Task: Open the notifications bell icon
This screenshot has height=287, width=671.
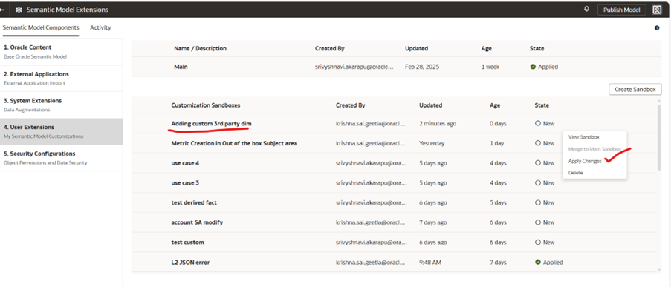Action: point(586,9)
